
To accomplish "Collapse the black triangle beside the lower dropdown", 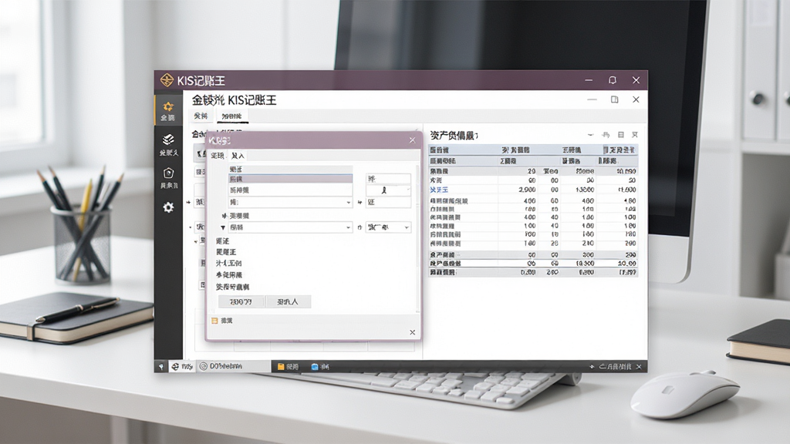I will (x=223, y=227).
